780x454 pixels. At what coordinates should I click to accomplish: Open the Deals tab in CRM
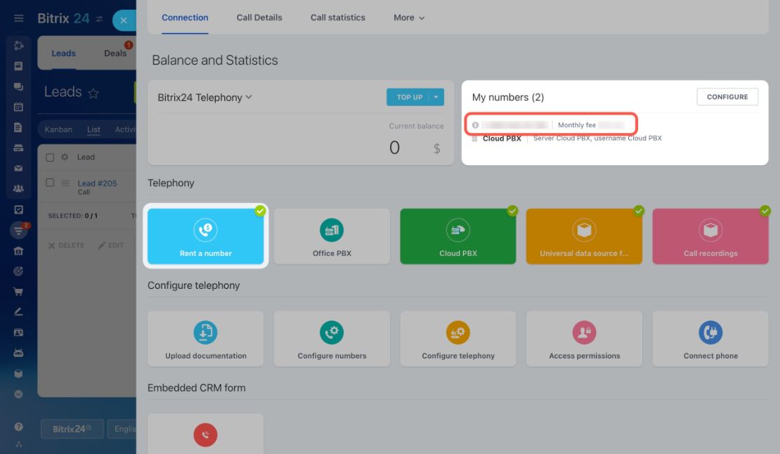click(115, 53)
